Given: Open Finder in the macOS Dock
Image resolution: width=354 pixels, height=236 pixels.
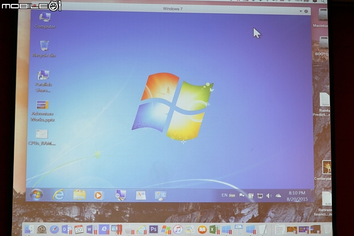Looking at the screenshot, I should pyautogui.click(x=29, y=230).
